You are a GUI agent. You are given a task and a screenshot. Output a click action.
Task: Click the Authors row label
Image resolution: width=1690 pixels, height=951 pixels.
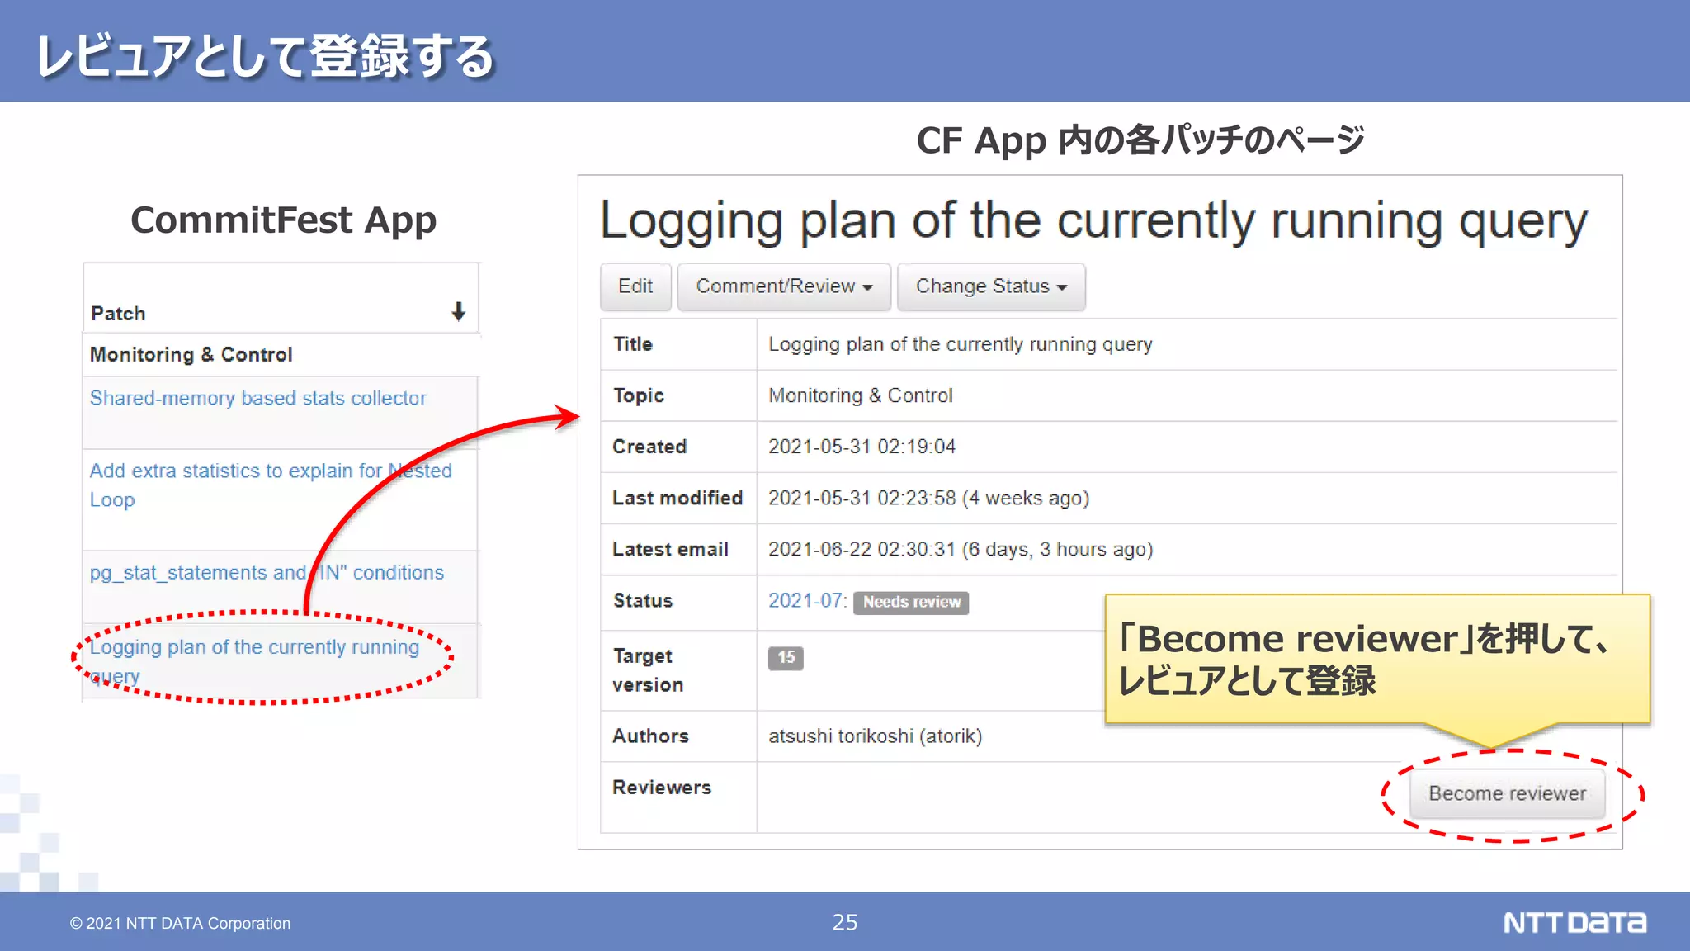(x=650, y=736)
